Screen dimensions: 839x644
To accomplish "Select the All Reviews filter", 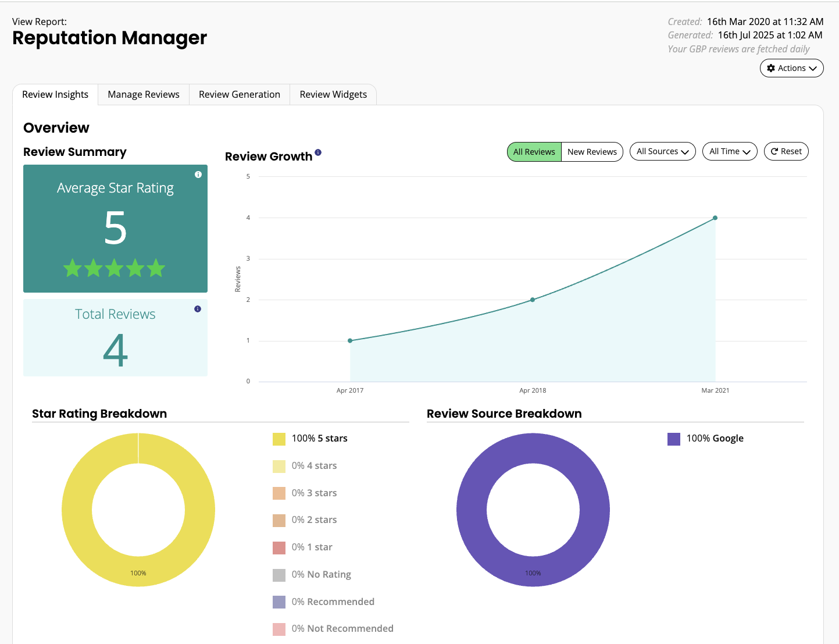I will (x=533, y=152).
